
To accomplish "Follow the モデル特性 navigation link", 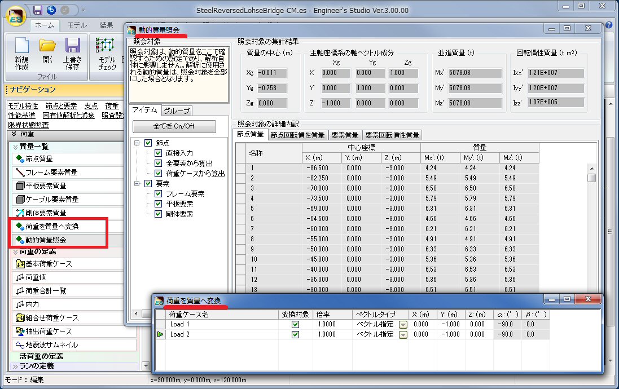I will pyautogui.click(x=23, y=106).
